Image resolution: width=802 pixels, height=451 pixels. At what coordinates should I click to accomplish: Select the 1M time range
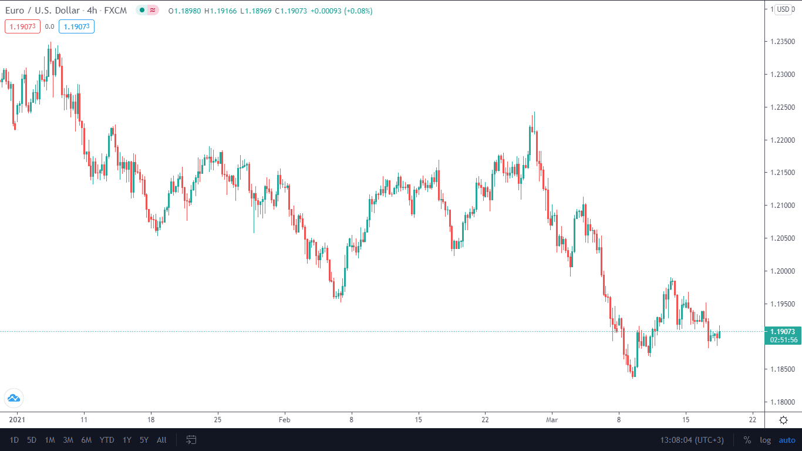tap(50, 440)
